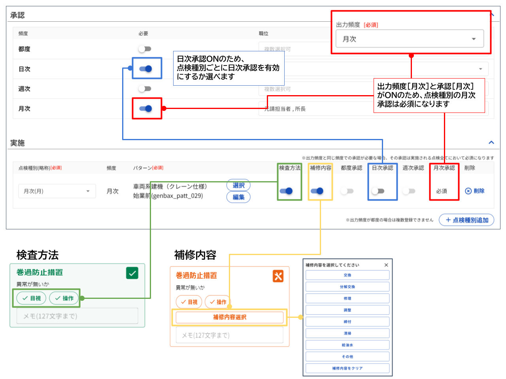The image size is (506, 379).
Task: Click the green checkmark icon on 巻過防止措置 card
Action: [132, 273]
